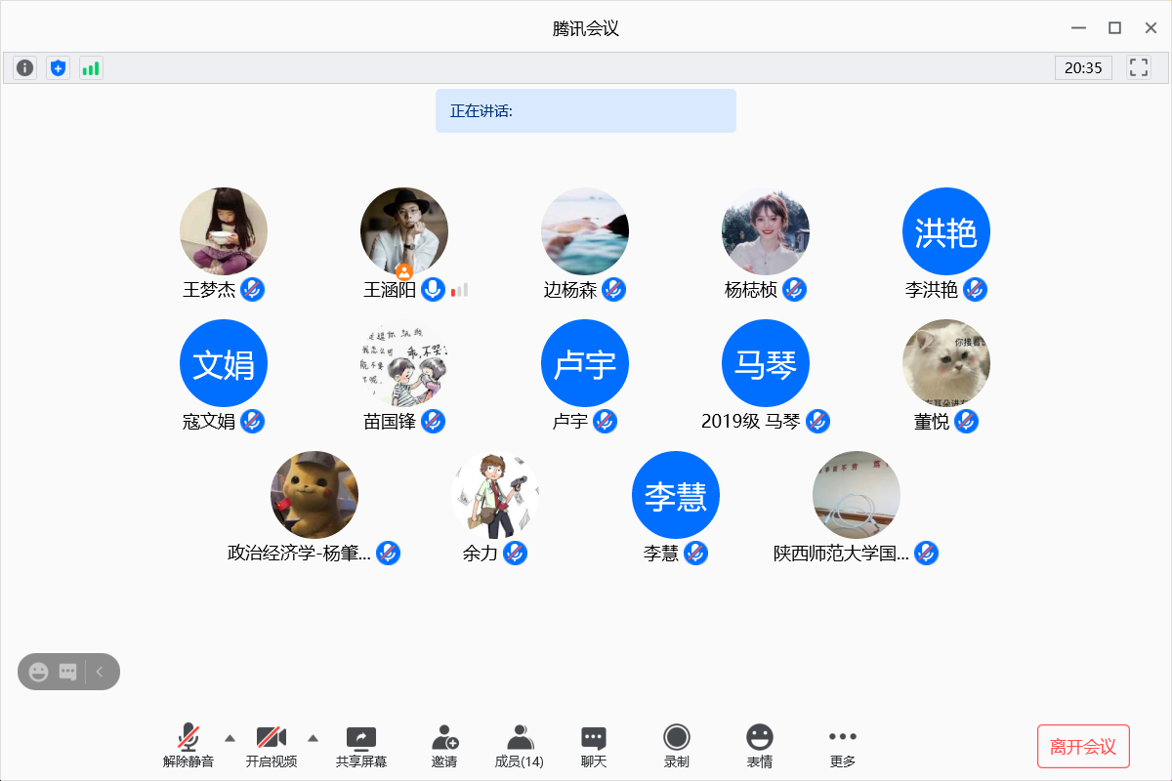Click the 离开会议 leave meeting button

point(1082,747)
